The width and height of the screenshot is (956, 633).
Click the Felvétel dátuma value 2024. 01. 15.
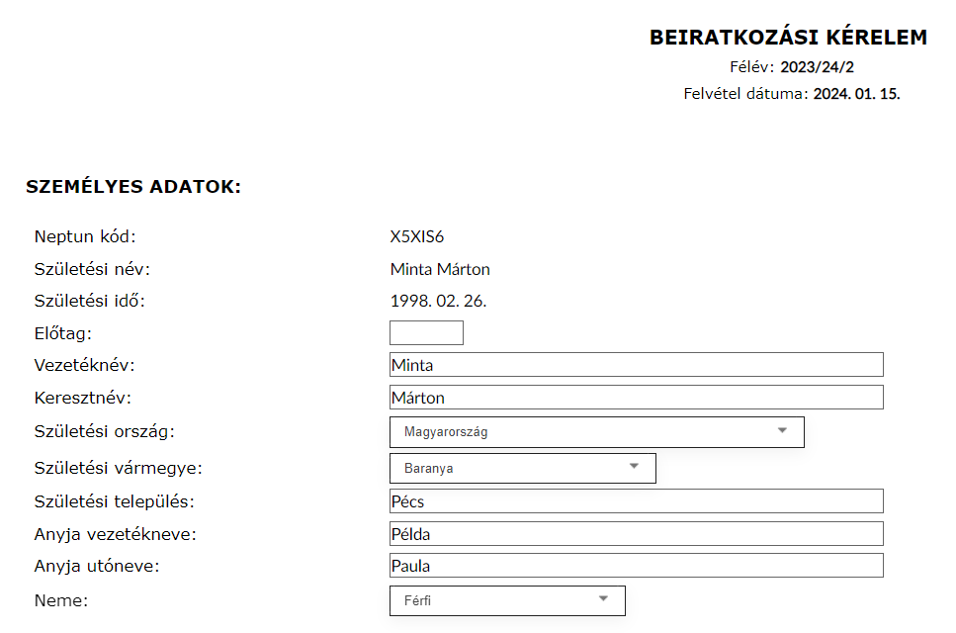[x=856, y=95]
